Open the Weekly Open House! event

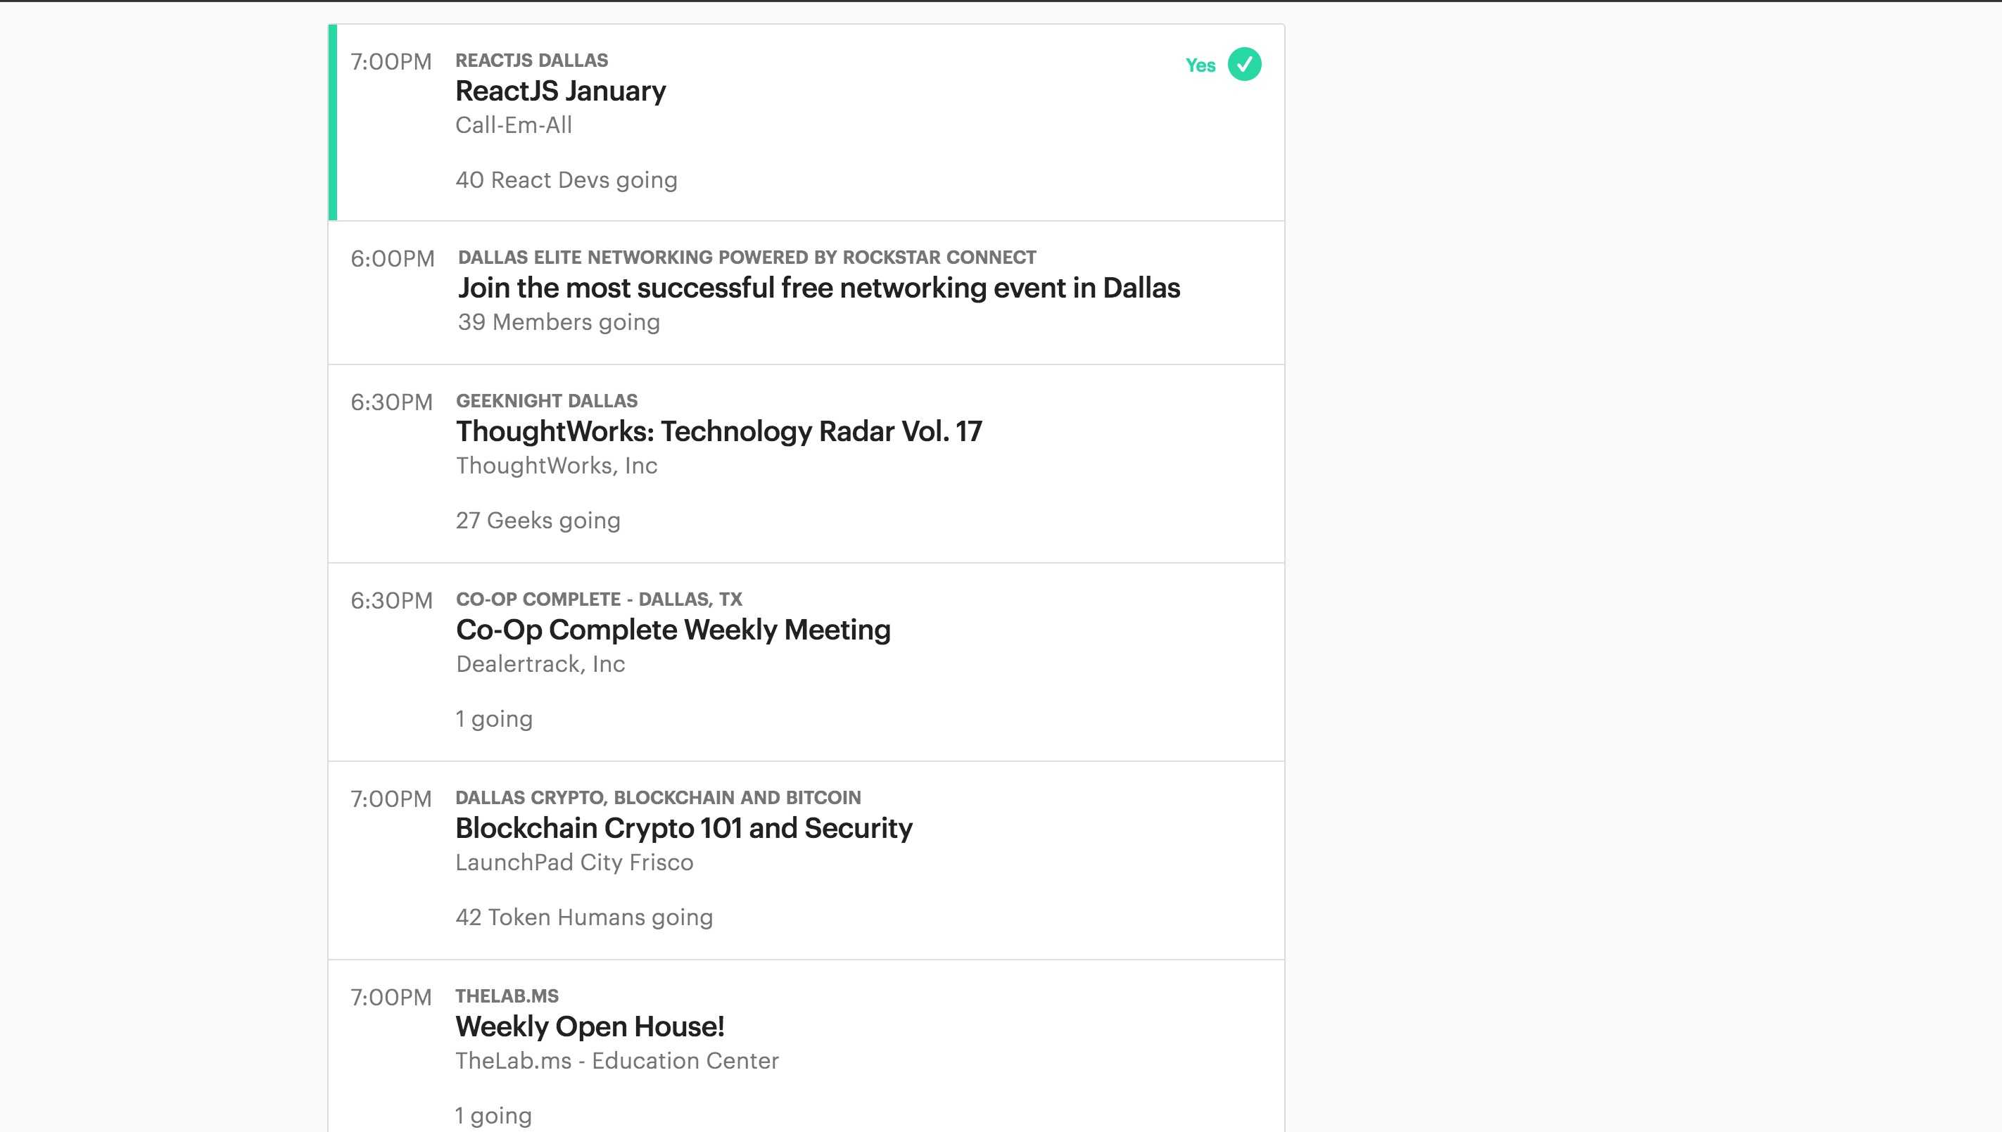pos(589,1027)
